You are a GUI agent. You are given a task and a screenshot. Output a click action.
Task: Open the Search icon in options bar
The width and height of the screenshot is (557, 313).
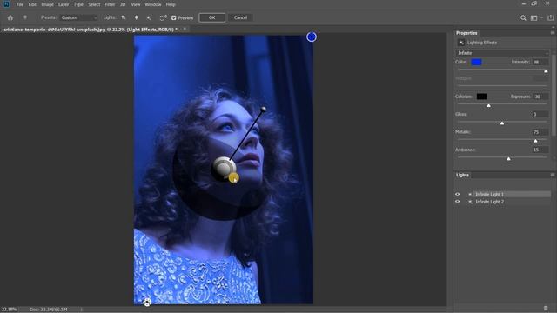(523, 17)
